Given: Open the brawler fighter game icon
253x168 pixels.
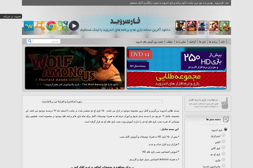Looking at the screenshot, I should coord(213,26).
